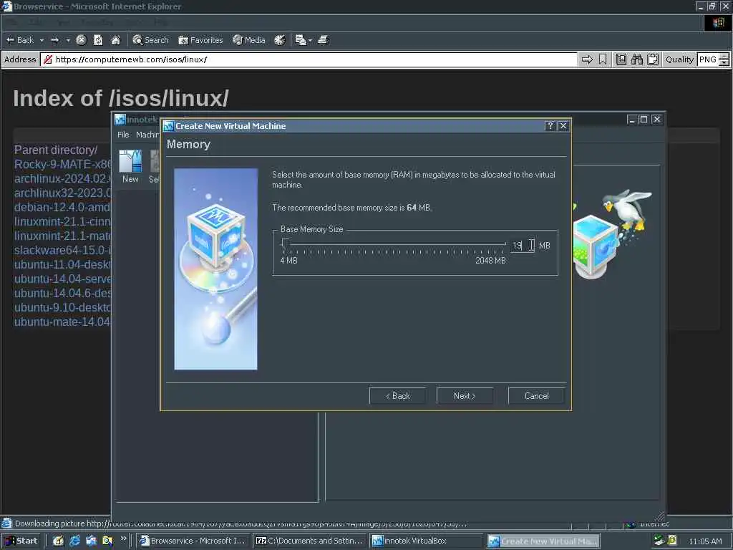Viewport: 733px width, 550px height.
Task: Open the Back history dropdown arrow
Action: pyautogui.click(x=42, y=40)
